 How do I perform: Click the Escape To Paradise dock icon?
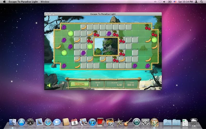(154, 122)
